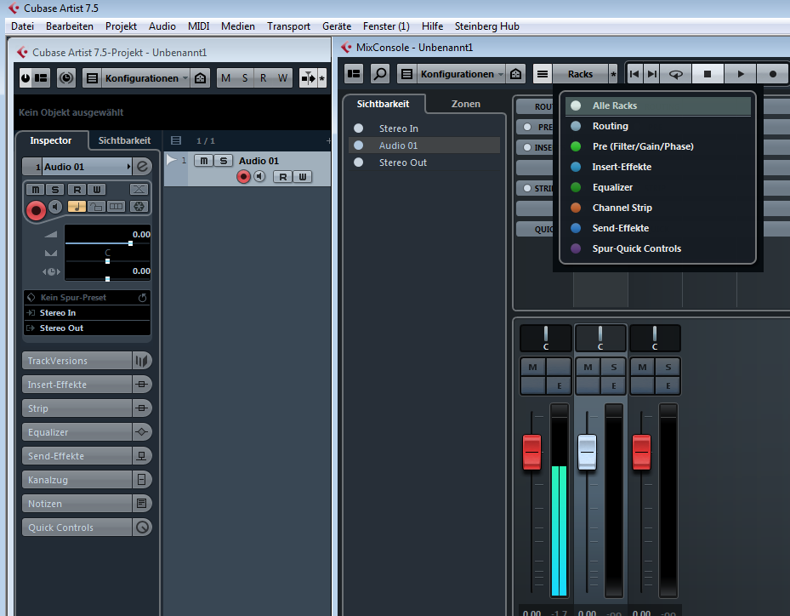The image size is (790, 616).
Task: Toggle Alle Racks in the racks list
Action: click(x=658, y=106)
